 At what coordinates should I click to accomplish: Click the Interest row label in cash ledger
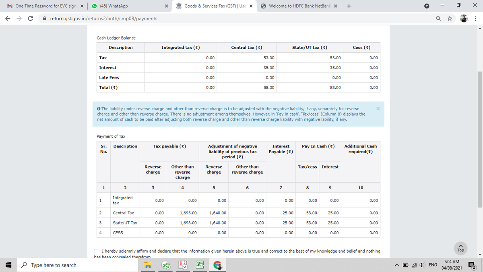point(107,68)
